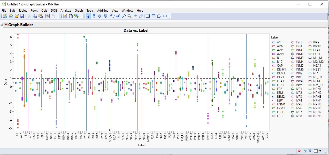Select the Lasso tool
This screenshot has width=329, height=155.
pos(124,16)
